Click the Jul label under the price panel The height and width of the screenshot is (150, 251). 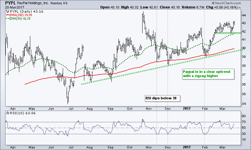point(71,109)
